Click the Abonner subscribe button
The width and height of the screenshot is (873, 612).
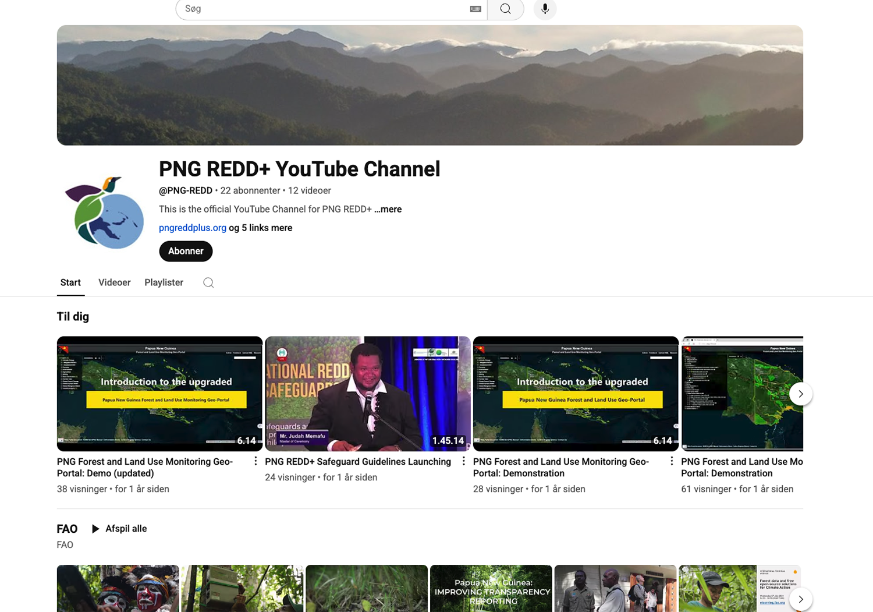pyautogui.click(x=186, y=251)
